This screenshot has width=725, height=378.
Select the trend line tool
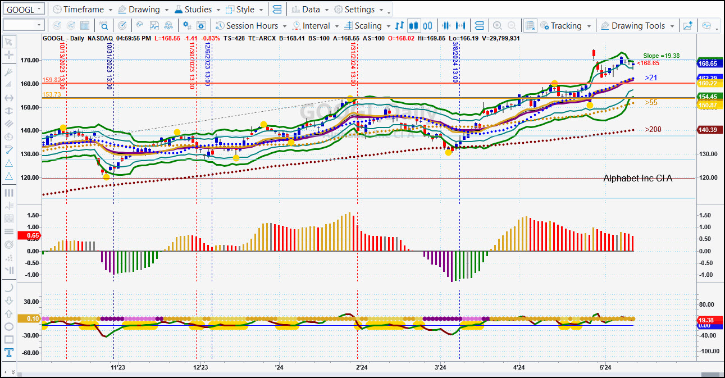tap(9, 149)
